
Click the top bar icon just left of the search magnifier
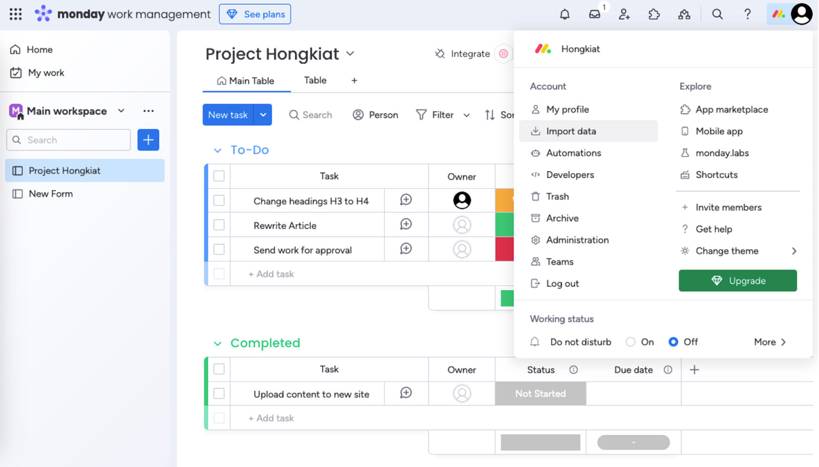coord(684,14)
